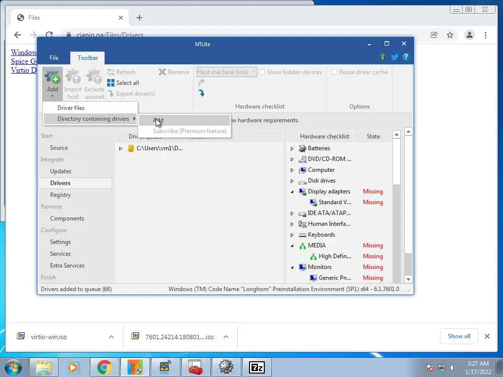The image size is (503, 377).
Task: Collapse the Display adapters node
Action: (x=292, y=192)
